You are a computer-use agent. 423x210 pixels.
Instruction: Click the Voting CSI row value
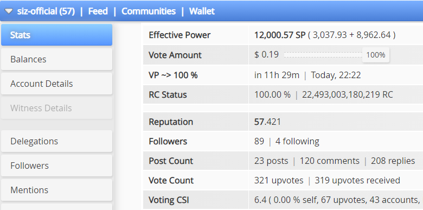tap(336, 200)
